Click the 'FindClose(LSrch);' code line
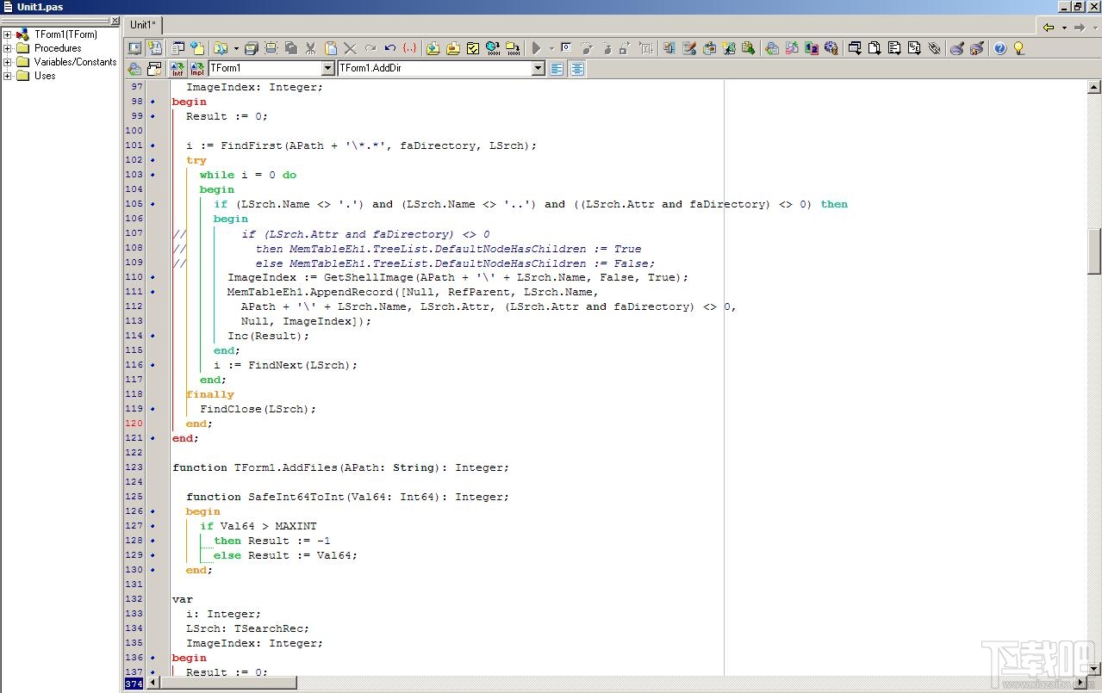Image resolution: width=1102 pixels, height=693 pixels. 258,409
